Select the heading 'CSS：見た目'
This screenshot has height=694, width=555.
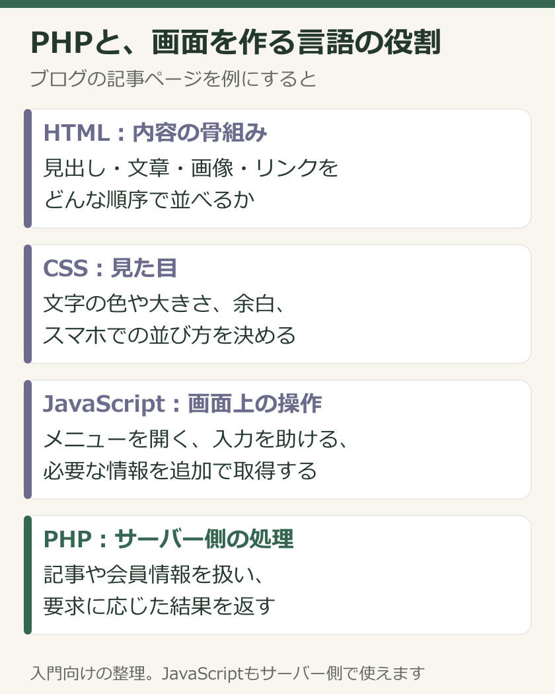click(110, 268)
